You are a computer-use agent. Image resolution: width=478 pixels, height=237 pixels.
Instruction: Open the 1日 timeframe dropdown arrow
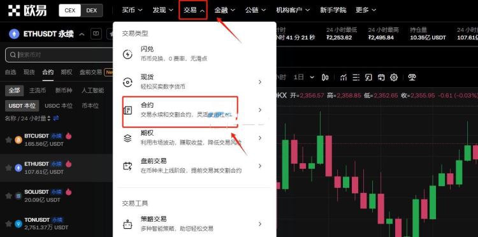point(312,77)
